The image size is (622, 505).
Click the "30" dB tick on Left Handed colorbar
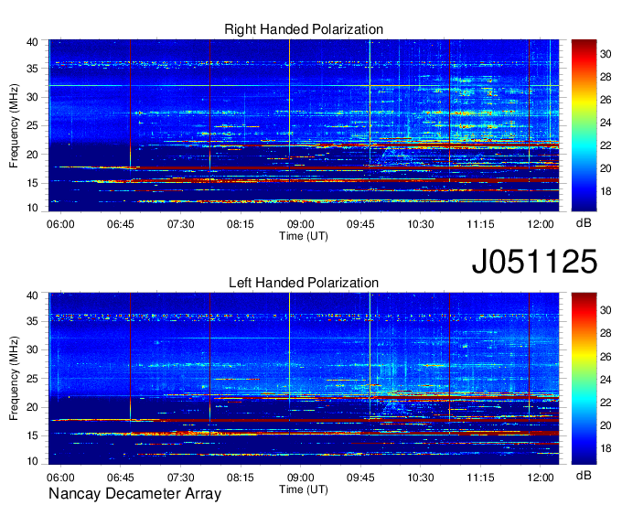[x=606, y=310]
